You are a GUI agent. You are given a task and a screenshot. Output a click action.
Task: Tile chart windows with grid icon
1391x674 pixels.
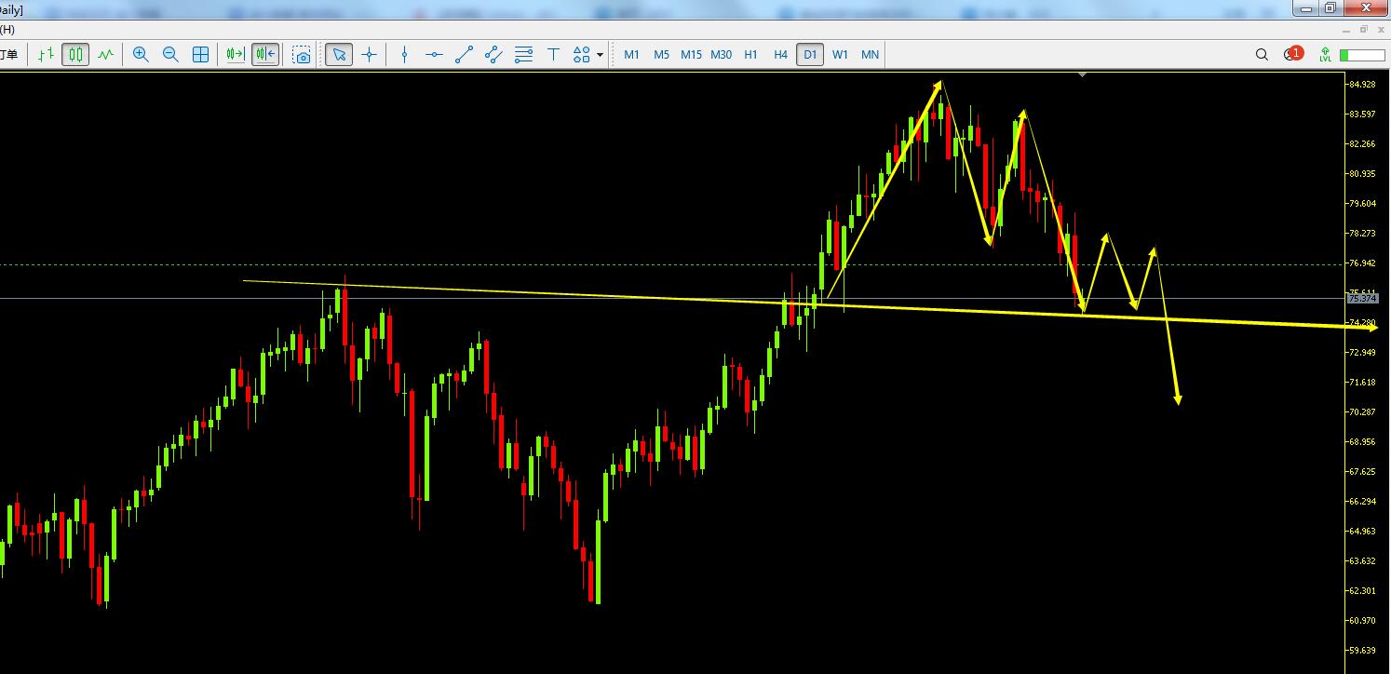[200, 55]
